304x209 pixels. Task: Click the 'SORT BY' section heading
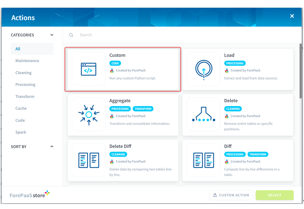[19, 147]
